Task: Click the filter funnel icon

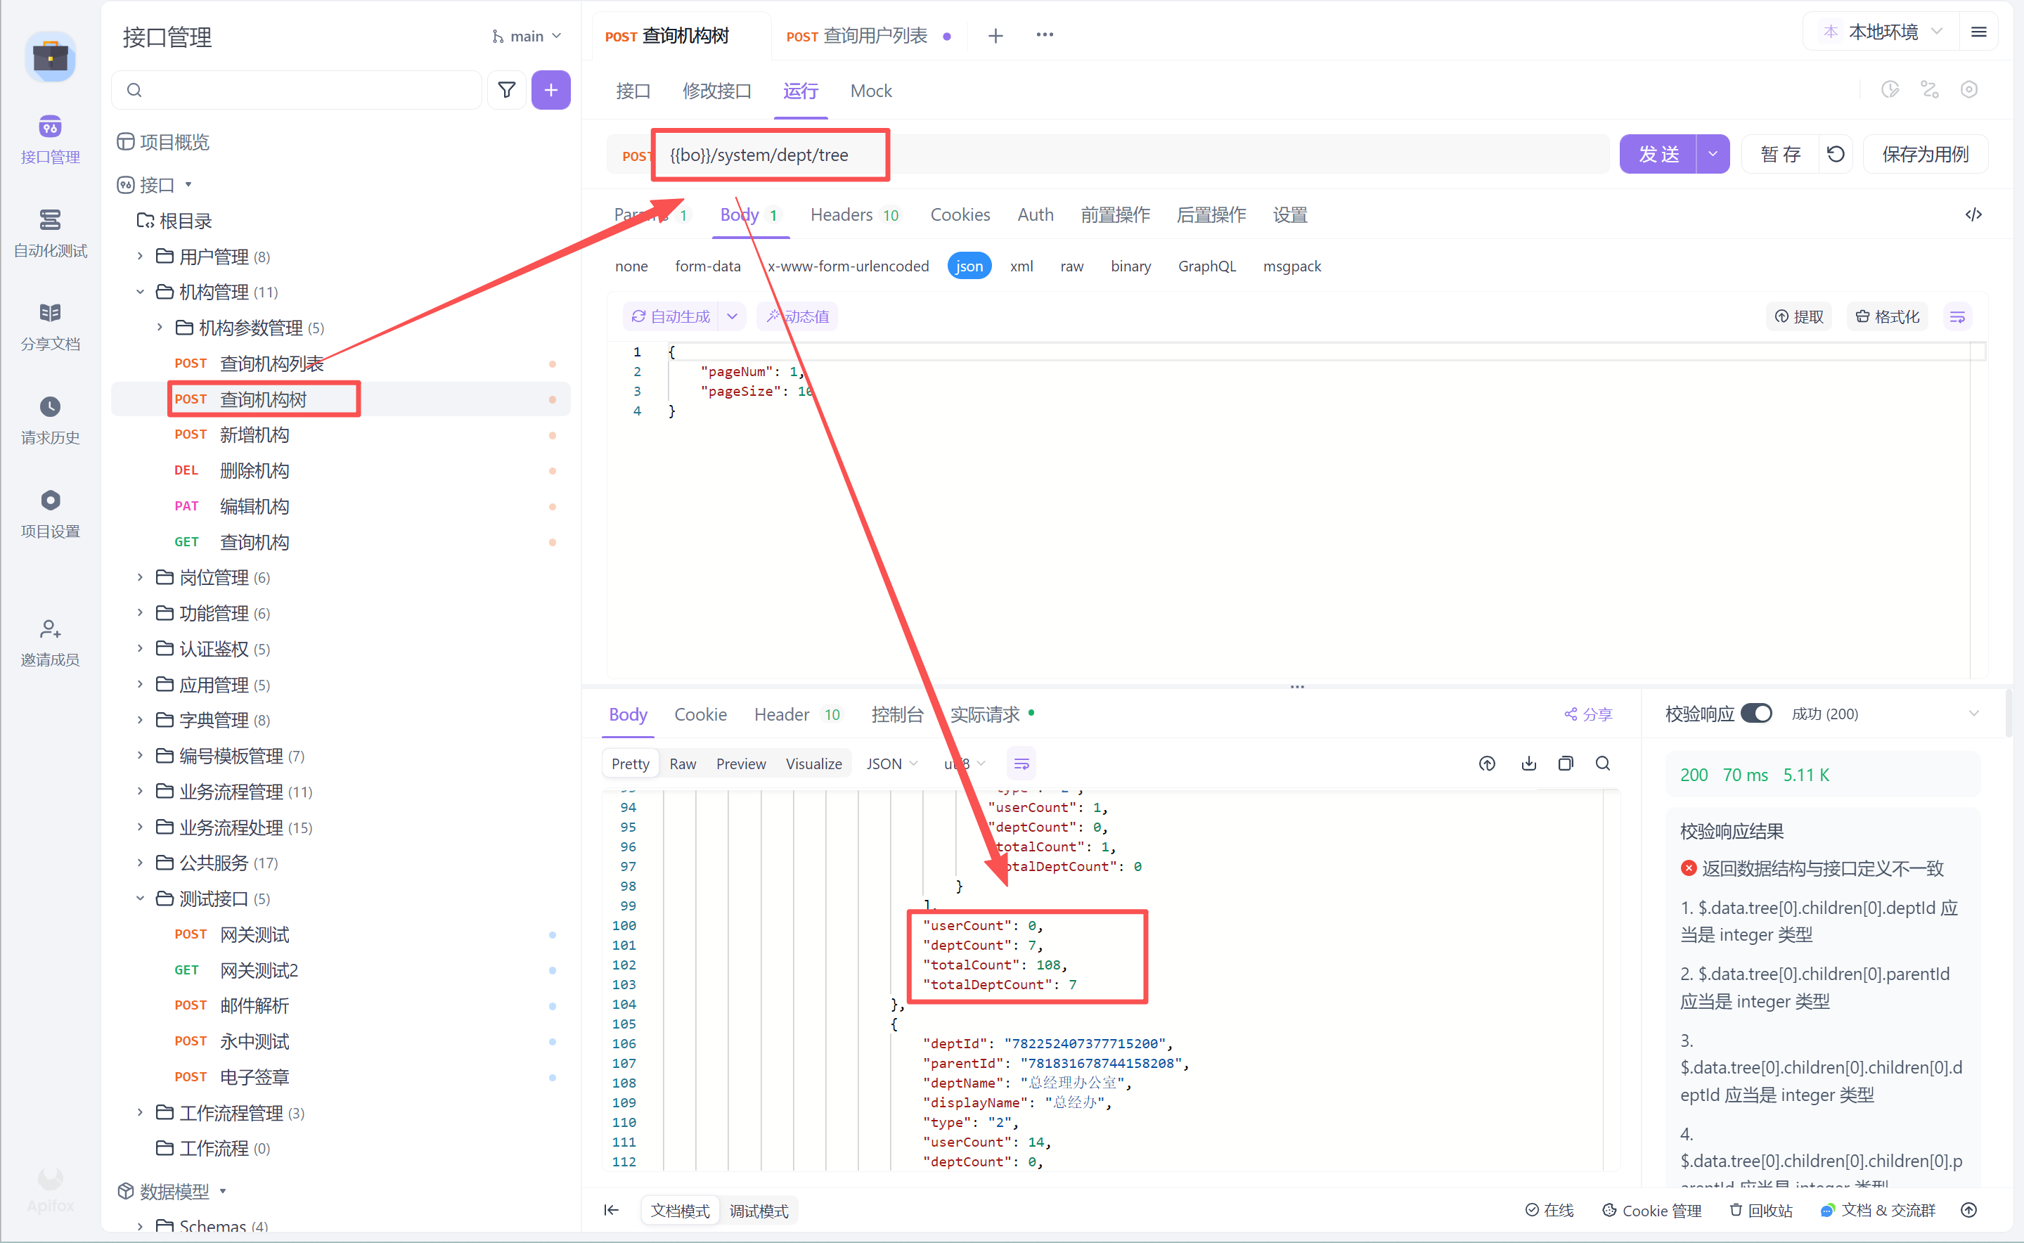Action: coord(506,89)
